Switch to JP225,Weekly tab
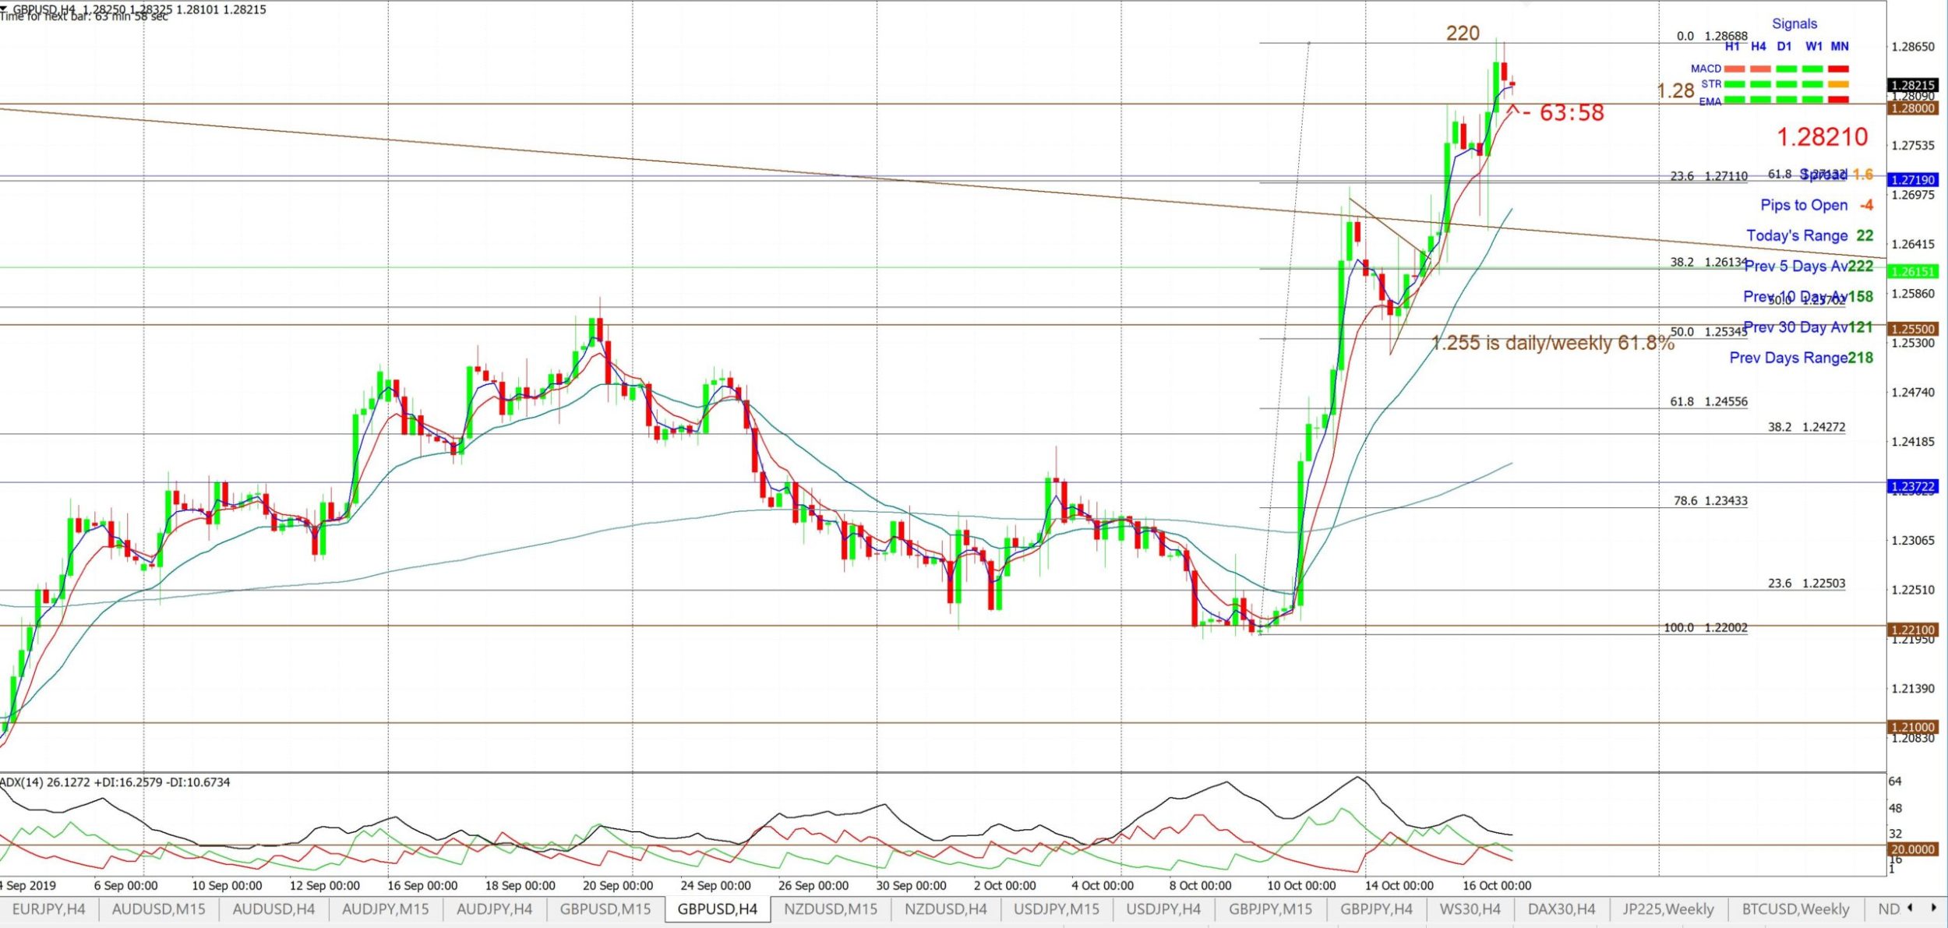Screen dimensions: 1948x928 [1668, 909]
